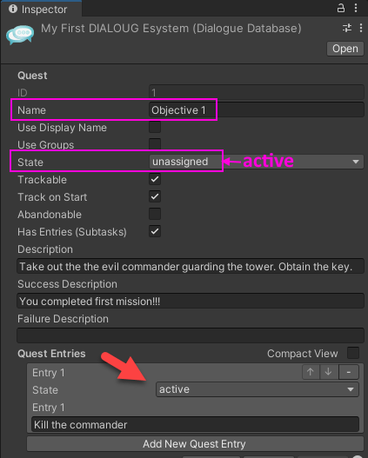Click Add New Quest Entry

point(194,444)
